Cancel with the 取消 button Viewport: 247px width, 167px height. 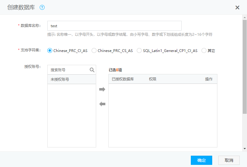(x=229, y=160)
